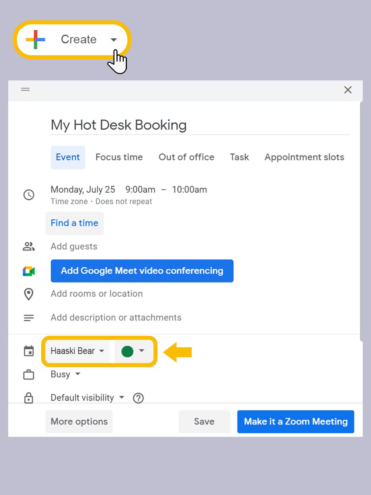Click the clock icon beside the date

click(x=29, y=195)
